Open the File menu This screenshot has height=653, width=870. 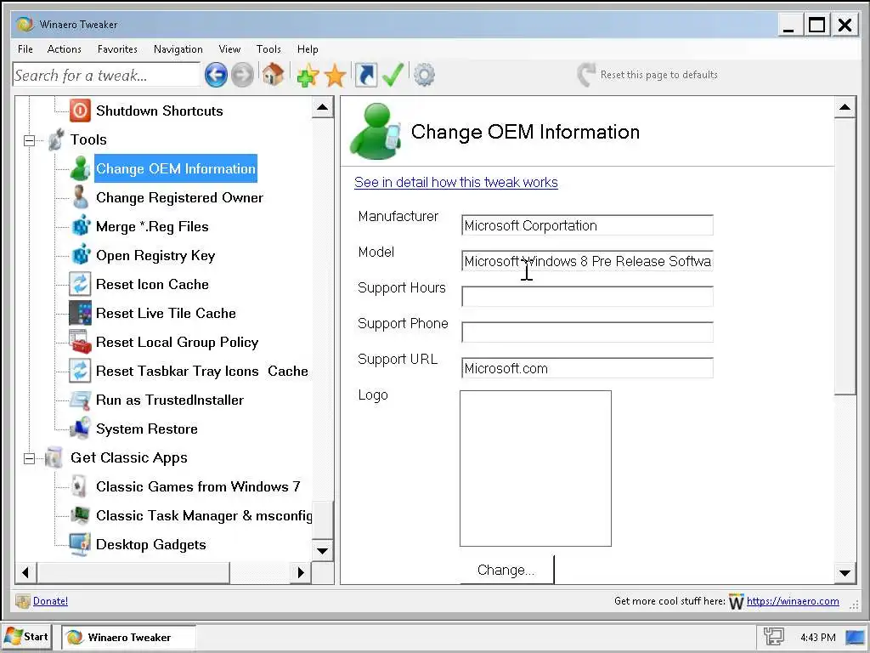click(25, 48)
